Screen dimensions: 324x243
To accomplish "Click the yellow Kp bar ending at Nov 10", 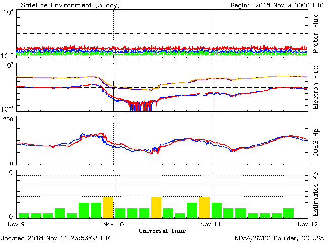I will tap(108, 208).
